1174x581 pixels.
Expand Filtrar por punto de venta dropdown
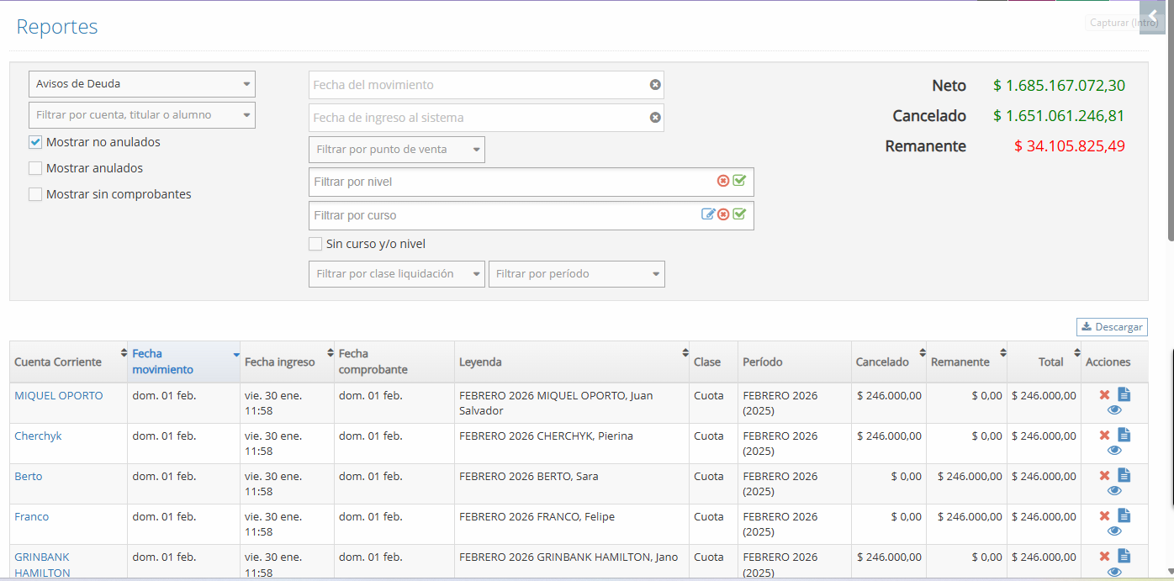tap(396, 150)
